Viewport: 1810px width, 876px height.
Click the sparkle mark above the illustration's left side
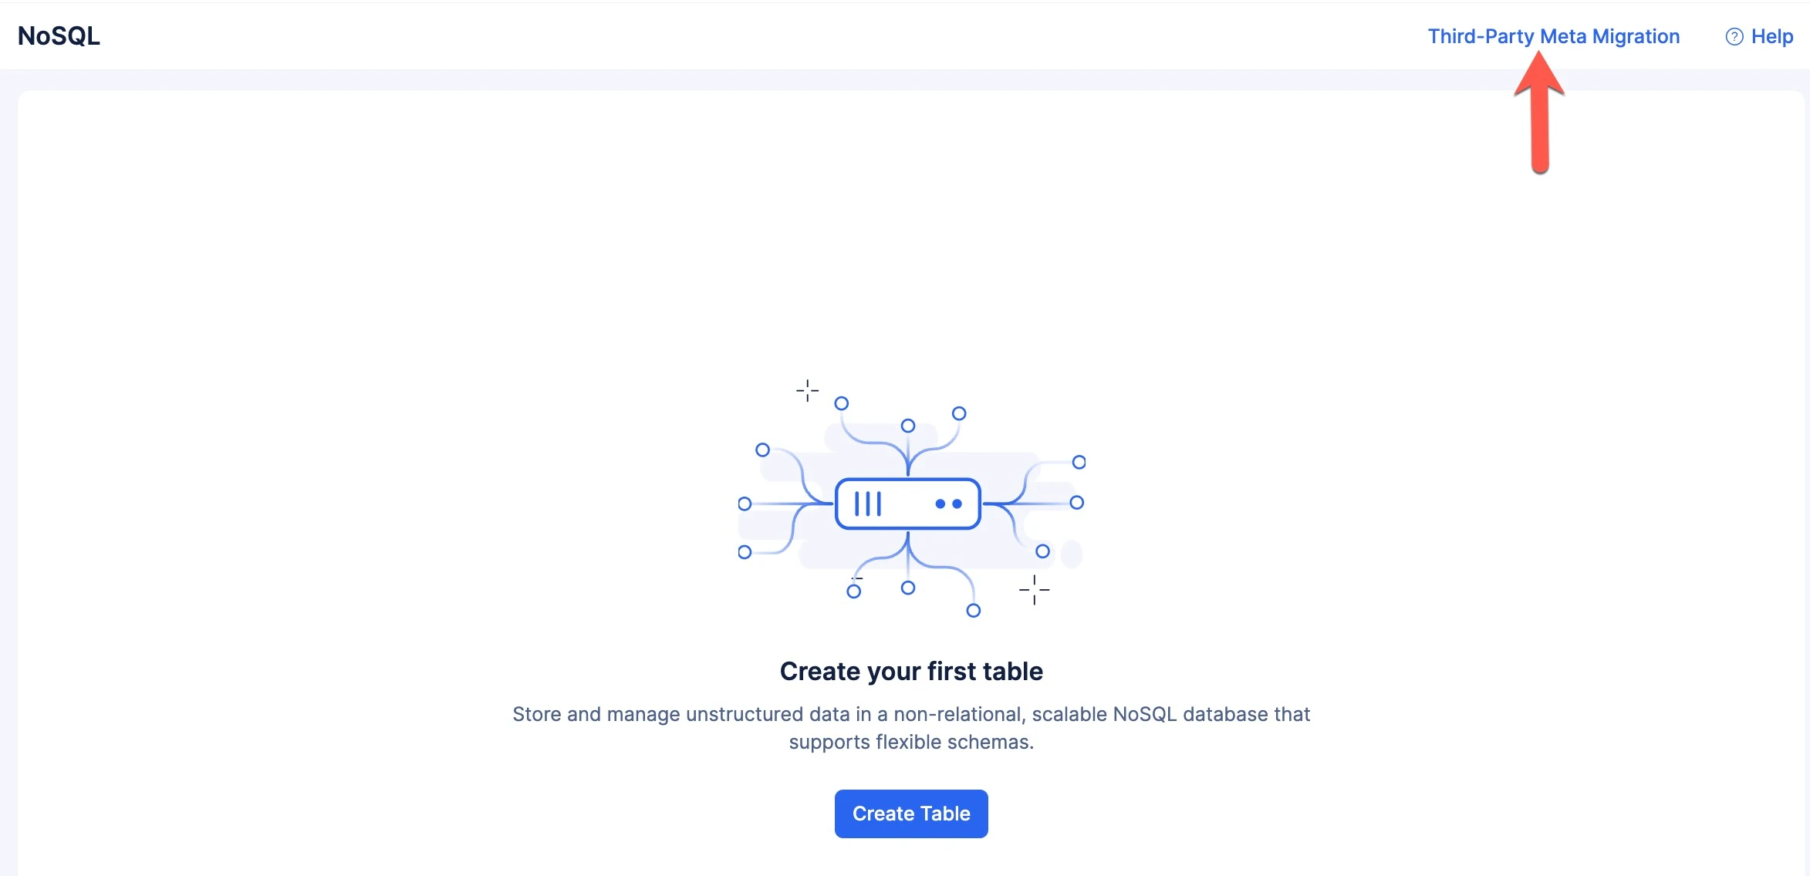pyautogui.click(x=807, y=390)
